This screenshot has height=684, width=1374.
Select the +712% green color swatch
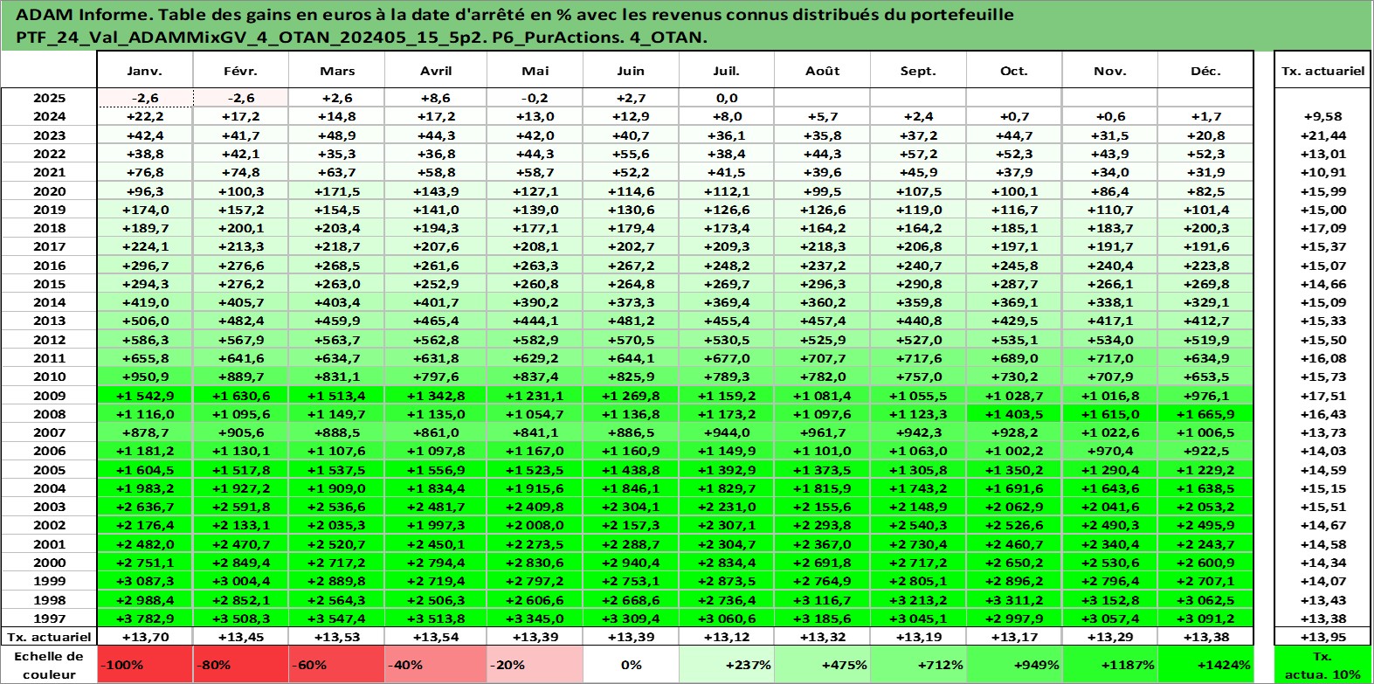[918, 665]
